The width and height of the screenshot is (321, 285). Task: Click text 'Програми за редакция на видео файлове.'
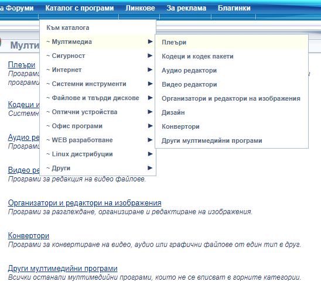[x=77, y=179]
